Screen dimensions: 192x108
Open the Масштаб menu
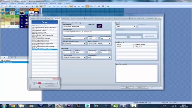click(43, 4)
